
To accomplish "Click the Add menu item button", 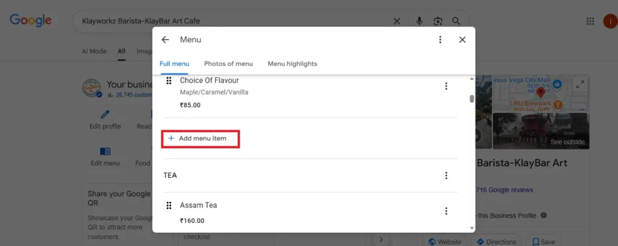I will pos(198,139).
